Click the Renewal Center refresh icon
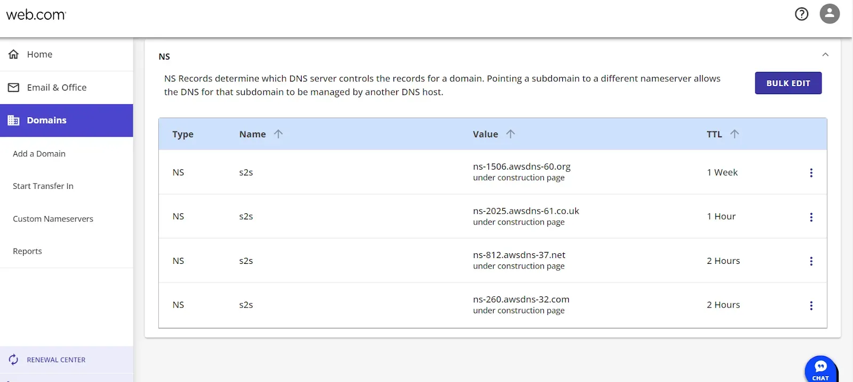 pyautogui.click(x=14, y=360)
